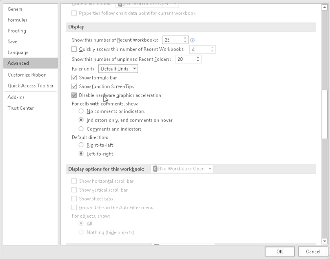Decrease the unpinned Recent Folders spinner

coord(198,60)
